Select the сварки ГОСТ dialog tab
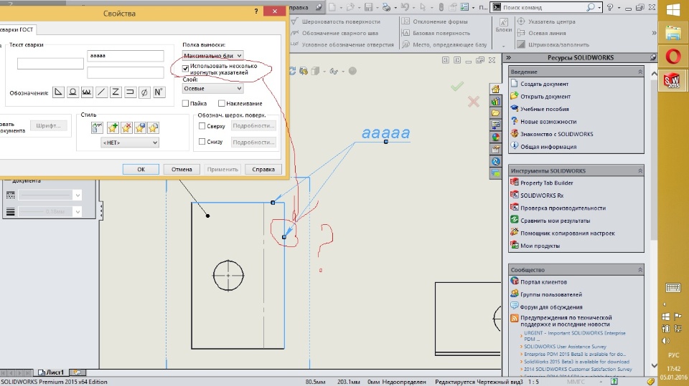Viewport: 689px width, 386px height. tap(17, 29)
